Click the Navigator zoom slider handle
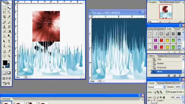The width and height of the screenshot is (185, 104). coord(169,22)
